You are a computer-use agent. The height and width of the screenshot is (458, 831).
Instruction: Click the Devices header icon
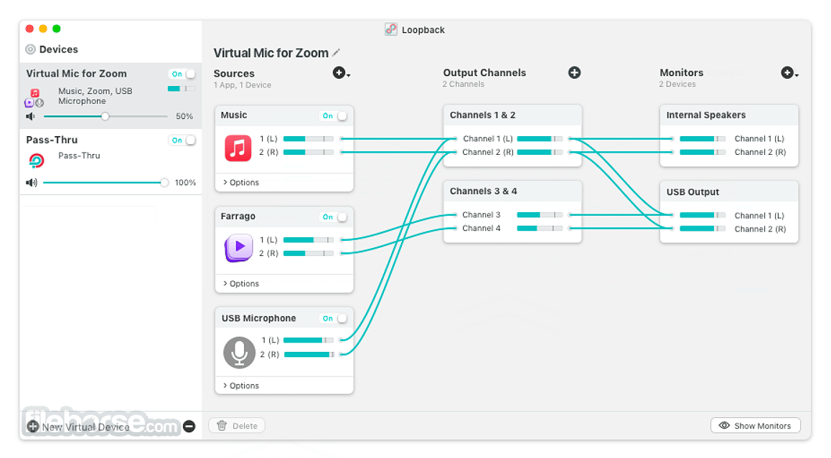31,49
